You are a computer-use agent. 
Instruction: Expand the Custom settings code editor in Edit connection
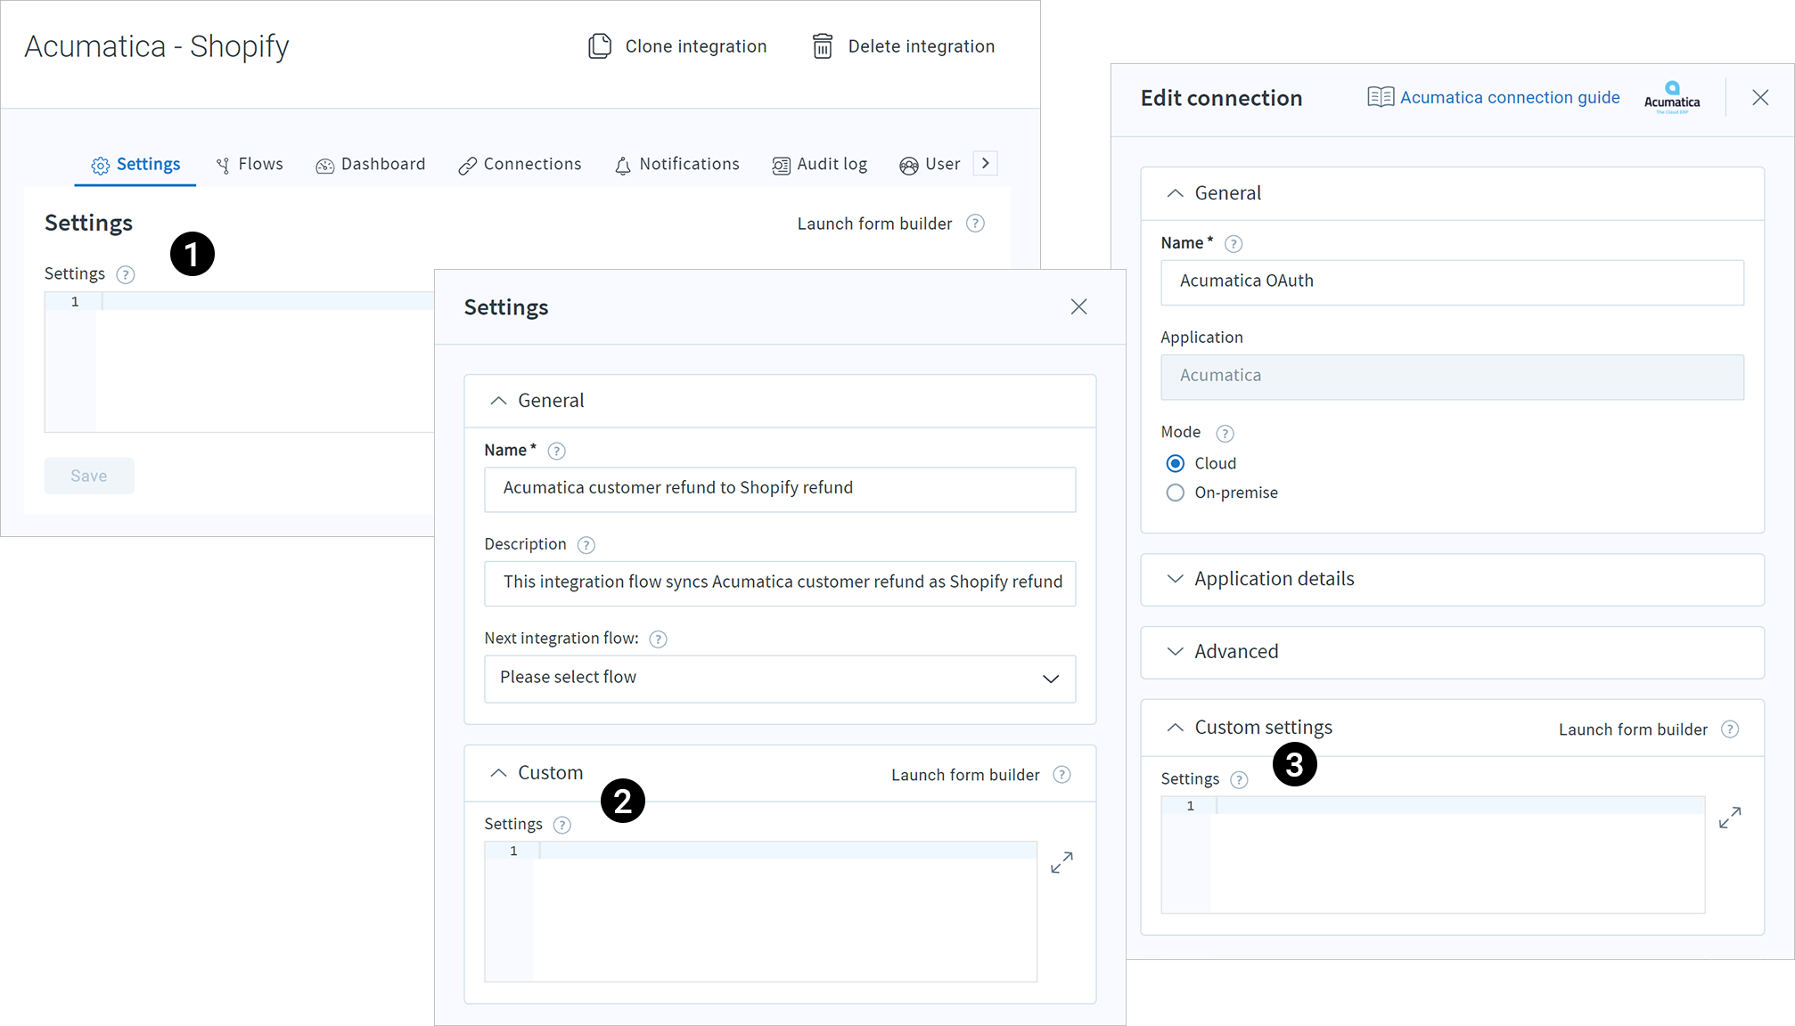click(1730, 817)
